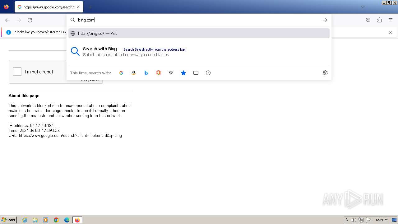
Task: Click the Firefox logo icon at top left
Action: click(x=6, y=7)
